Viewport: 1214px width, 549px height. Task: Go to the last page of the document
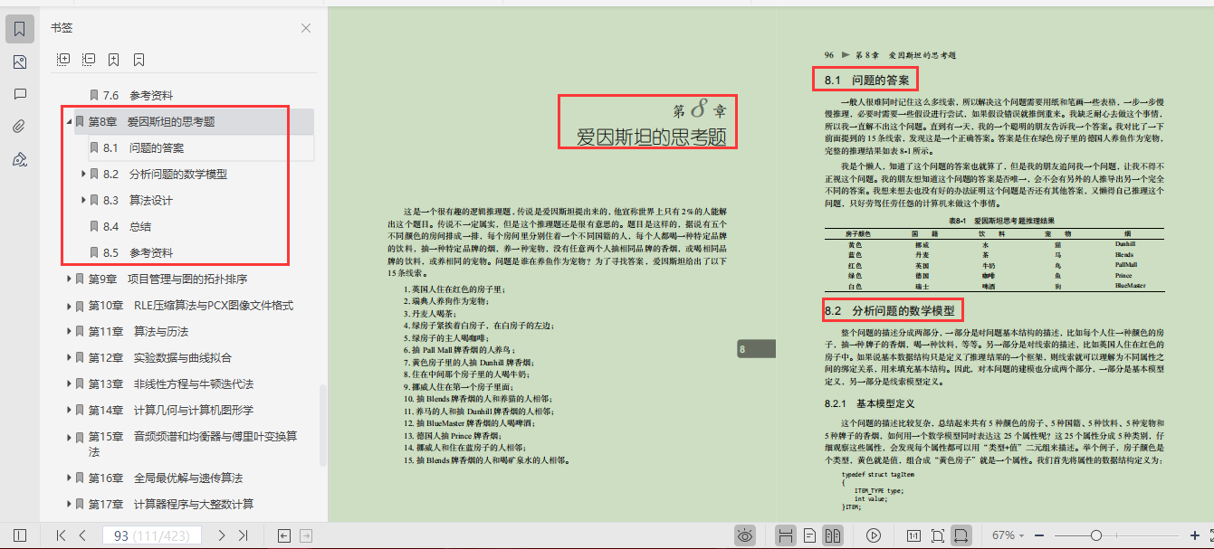click(243, 535)
